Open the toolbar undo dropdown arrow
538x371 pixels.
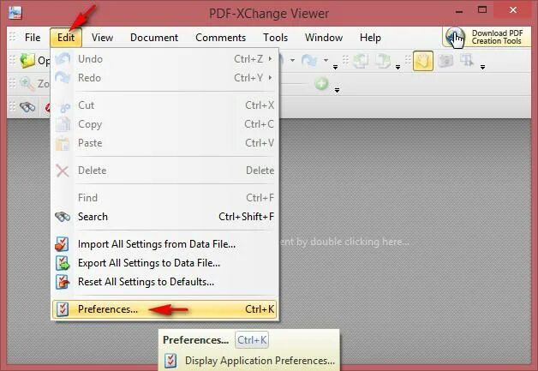tap(292, 61)
